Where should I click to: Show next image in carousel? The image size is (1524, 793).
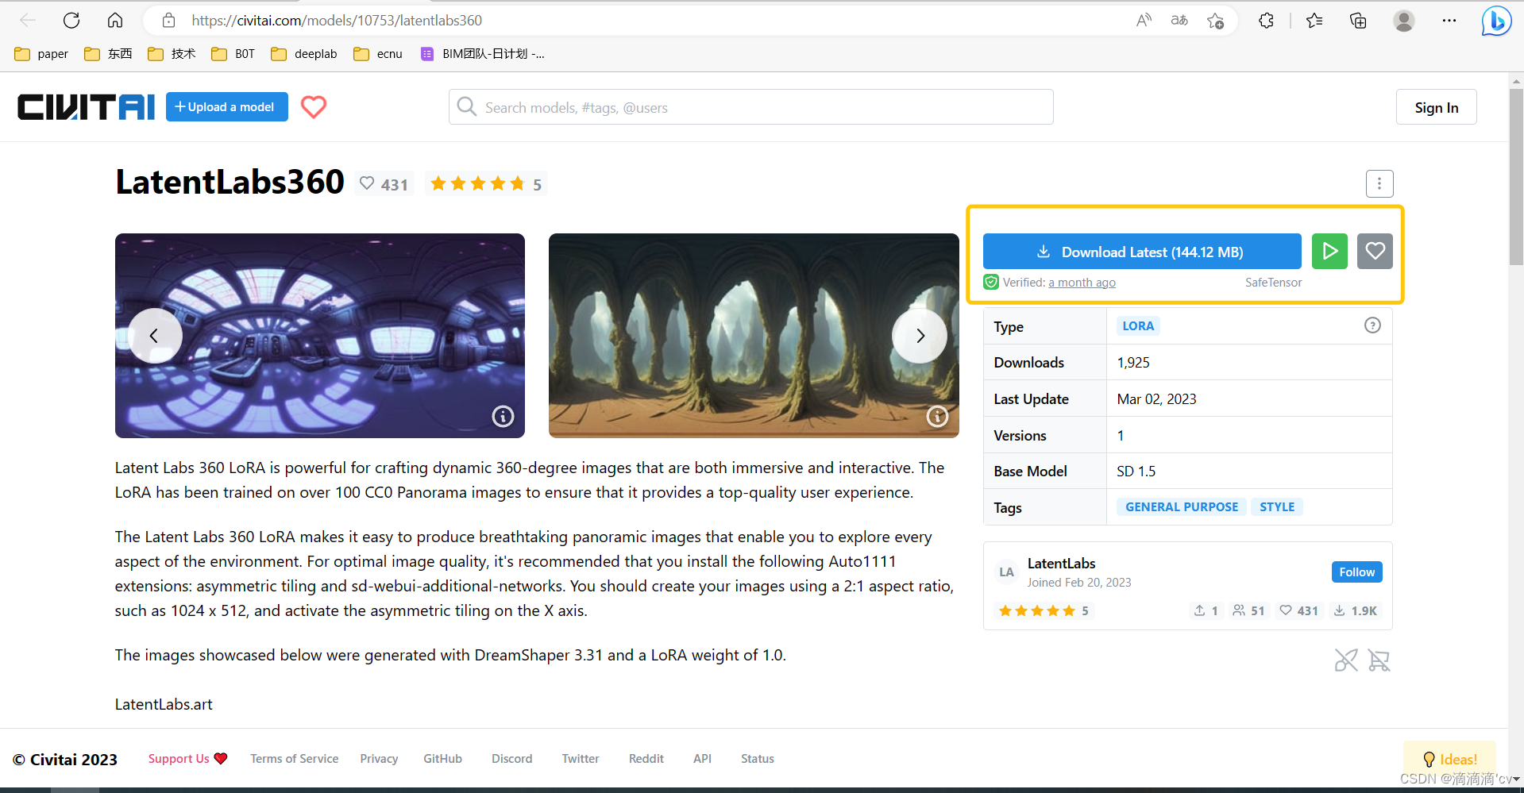tap(920, 336)
